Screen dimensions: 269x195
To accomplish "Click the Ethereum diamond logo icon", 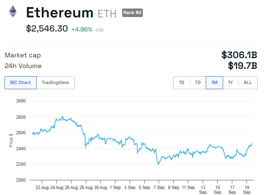I will coord(13,11).
